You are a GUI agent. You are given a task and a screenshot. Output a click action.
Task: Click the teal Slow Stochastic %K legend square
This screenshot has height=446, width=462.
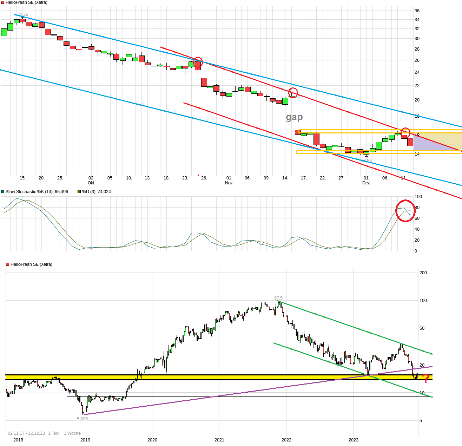click(3, 192)
